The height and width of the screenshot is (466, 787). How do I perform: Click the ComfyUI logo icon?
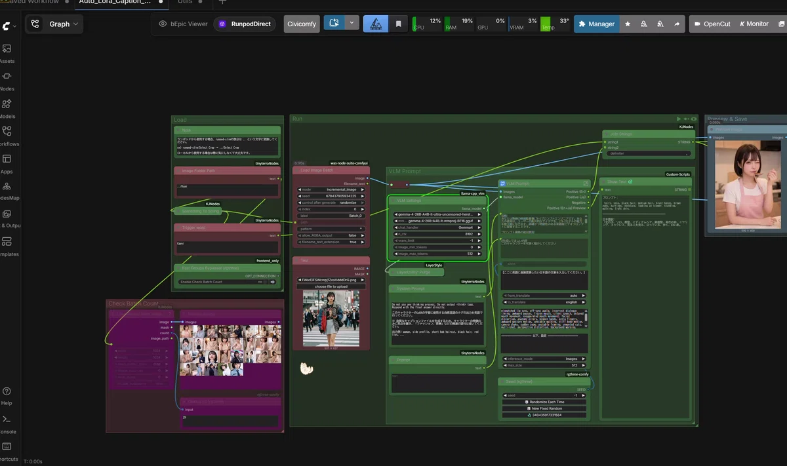6,26
